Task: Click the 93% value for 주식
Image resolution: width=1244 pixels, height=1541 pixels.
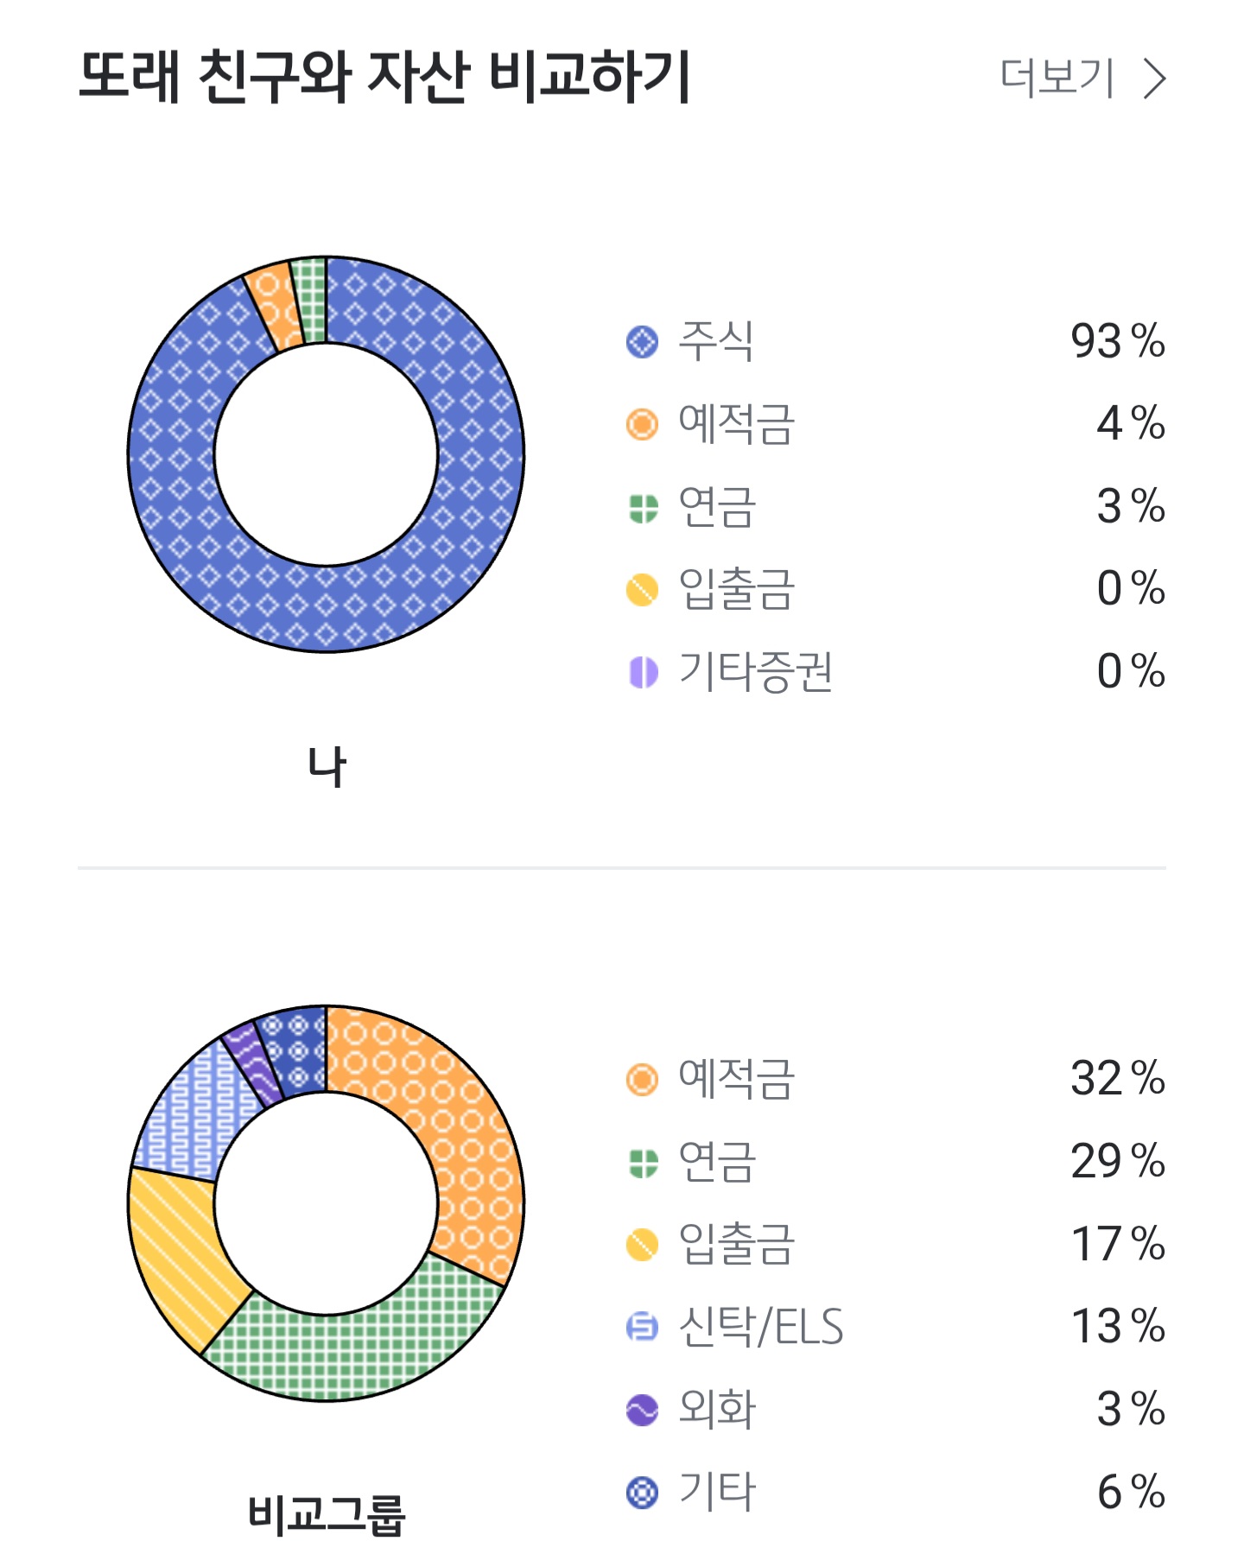Action: tap(1117, 341)
